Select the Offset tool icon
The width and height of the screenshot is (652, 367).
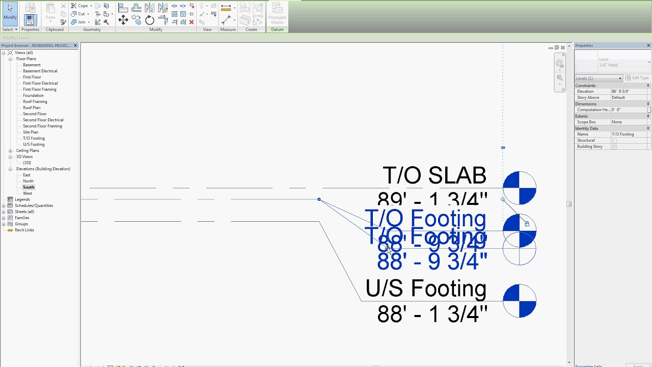[x=136, y=8]
